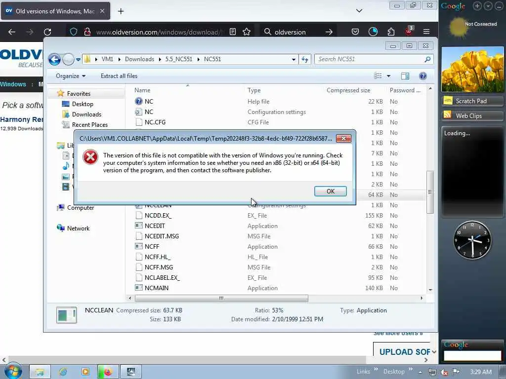Click the Search NC551 field

coord(374,59)
